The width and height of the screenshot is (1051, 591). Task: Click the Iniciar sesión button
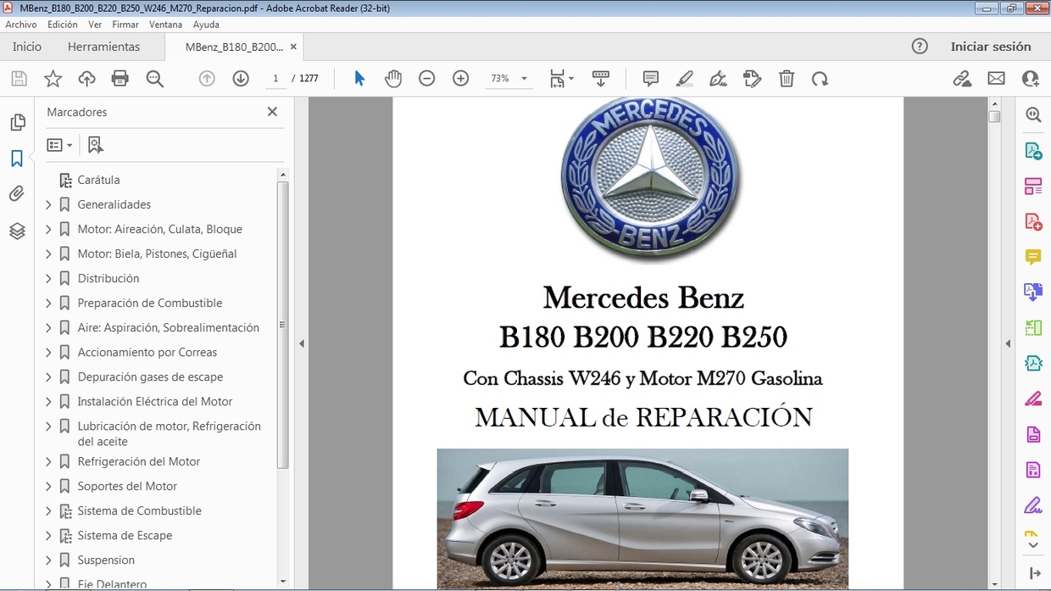(x=992, y=47)
